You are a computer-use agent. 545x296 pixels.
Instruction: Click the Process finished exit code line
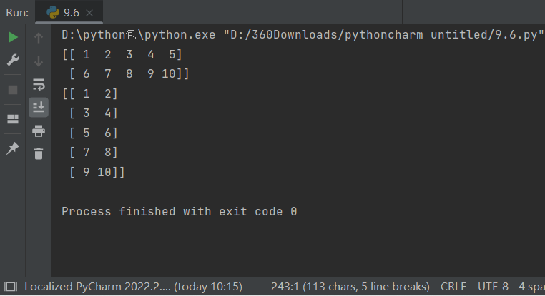click(180, 211)
